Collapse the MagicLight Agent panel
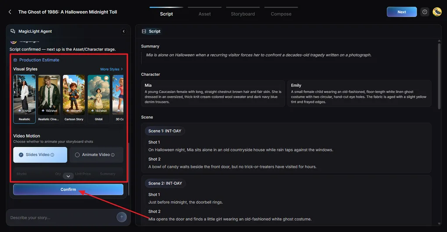Viewport: 447px width, 232px height. [124, 31]
